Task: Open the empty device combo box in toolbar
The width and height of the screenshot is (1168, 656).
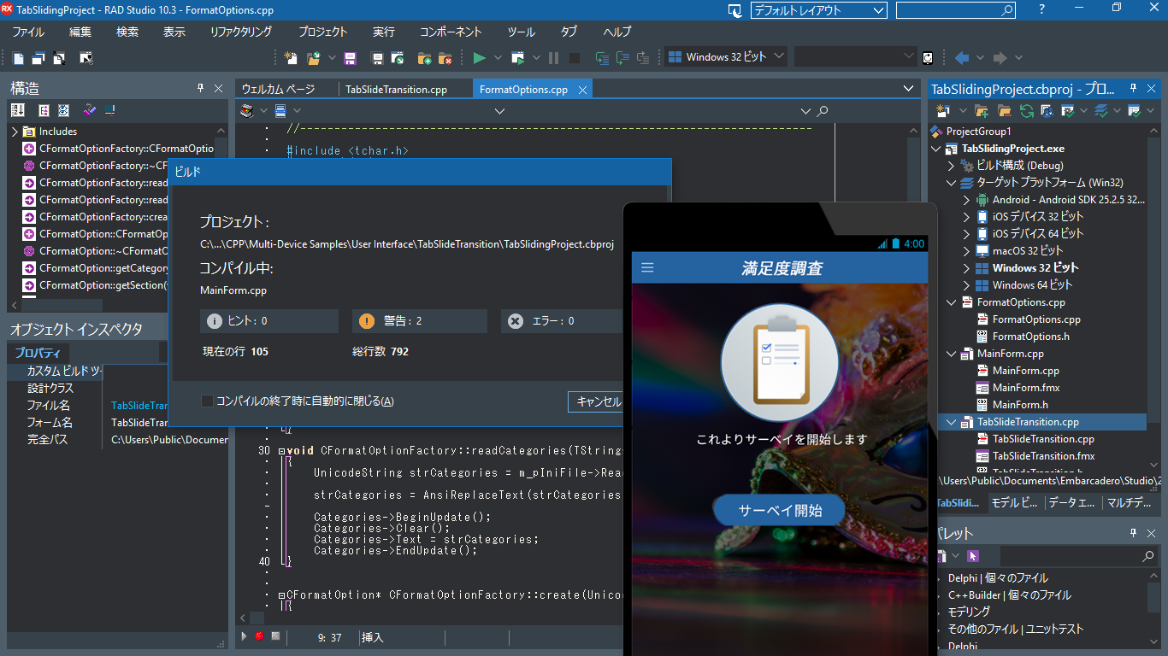Action: click(855, 56)
